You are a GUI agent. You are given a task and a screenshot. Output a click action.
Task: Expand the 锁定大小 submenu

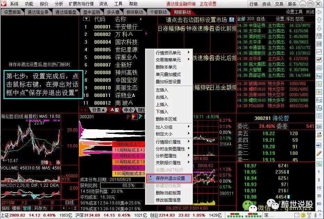[169, 134]
